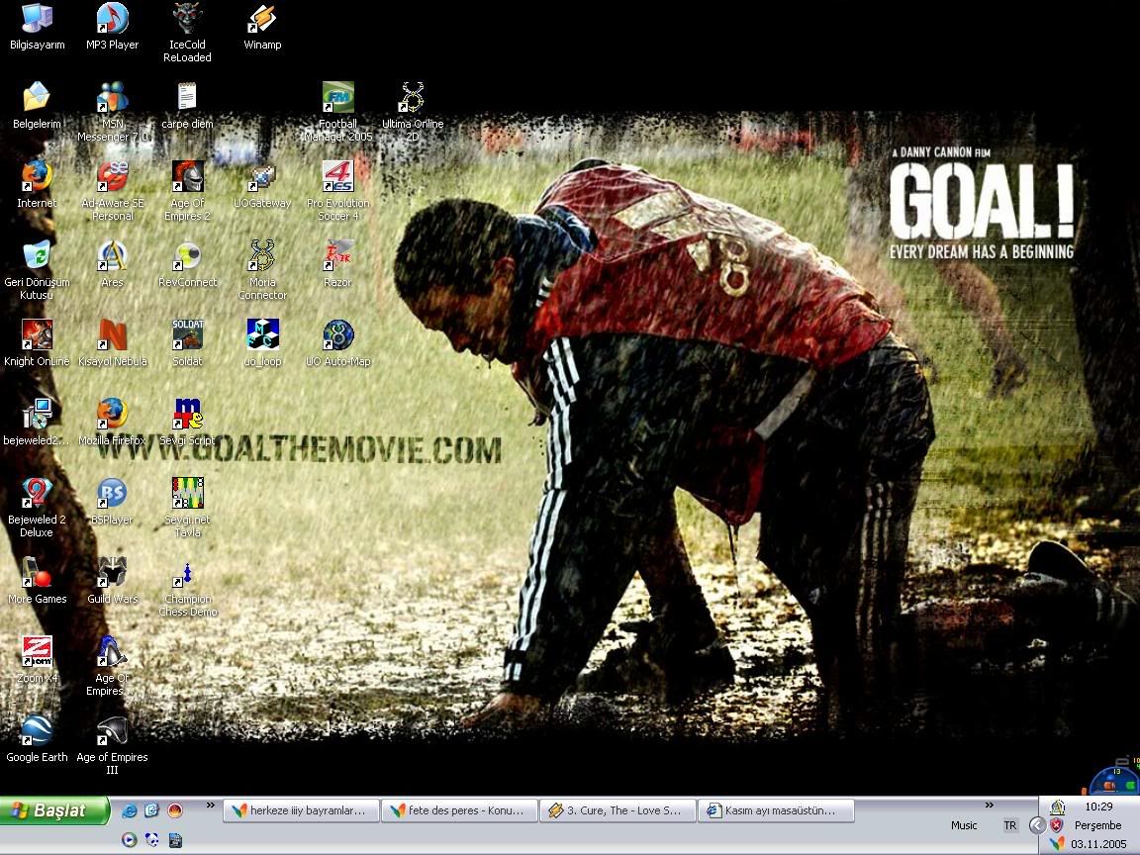Select the RevConnect desktop icon
1140x855 pixels.
(x=187, y=264)
